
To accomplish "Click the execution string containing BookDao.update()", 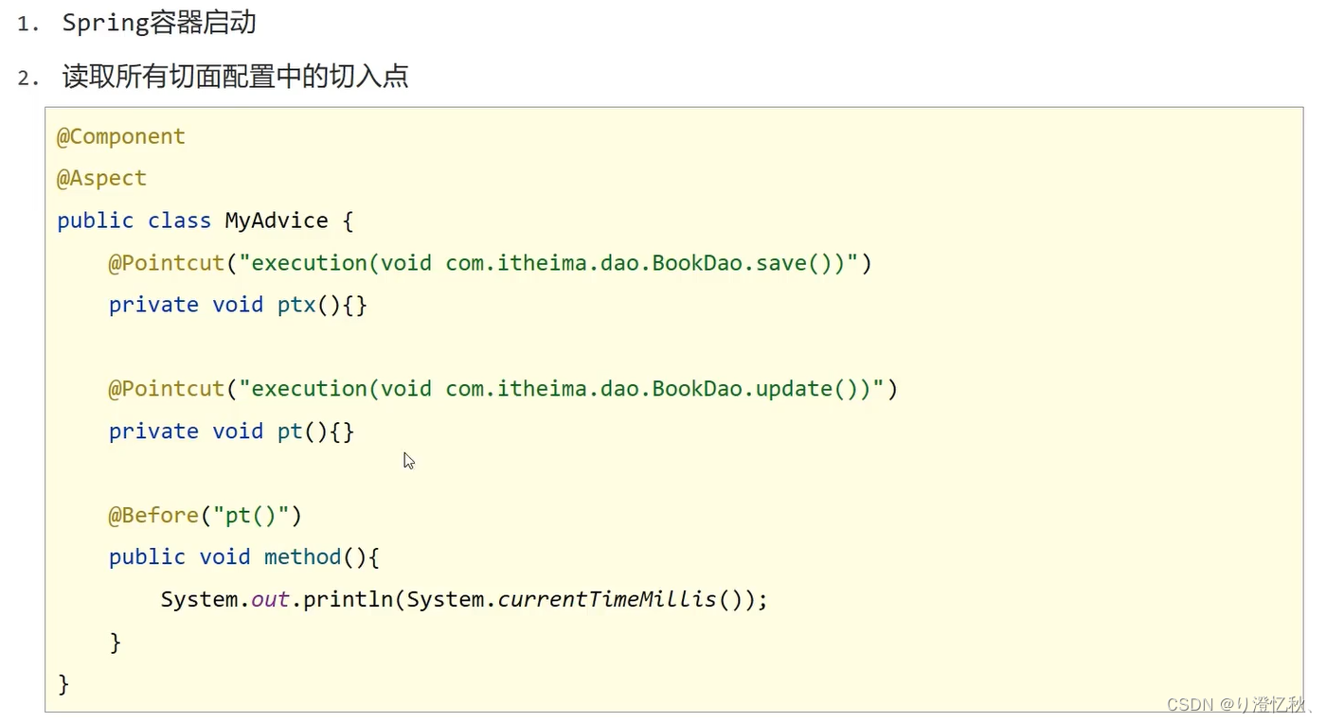I will [x=562, y=388].
